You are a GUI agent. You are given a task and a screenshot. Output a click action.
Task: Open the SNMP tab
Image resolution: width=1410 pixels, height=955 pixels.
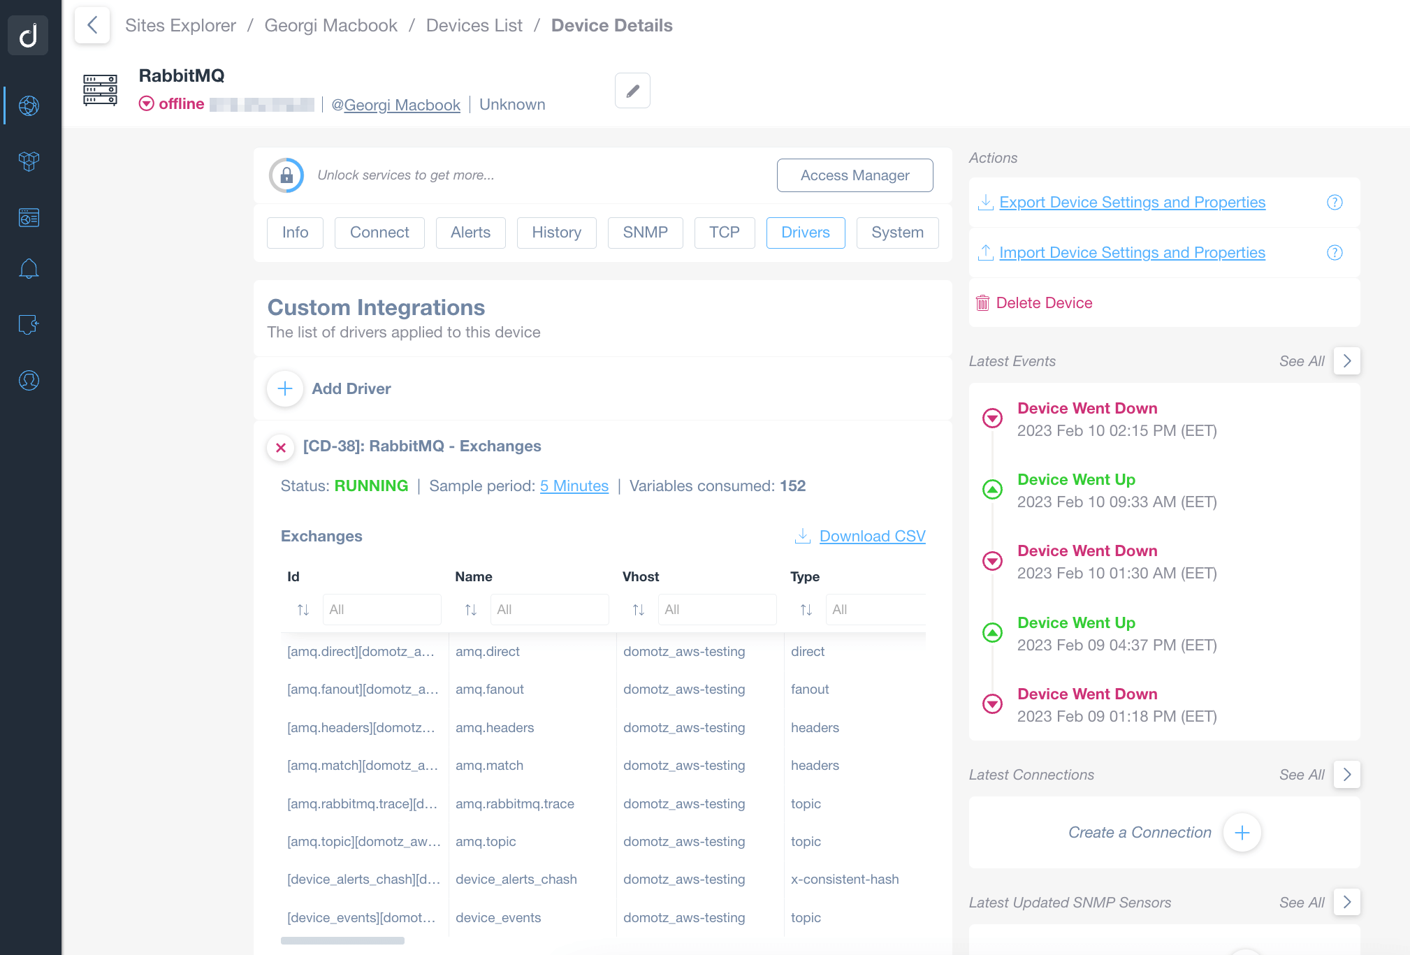tap(645, 233)
